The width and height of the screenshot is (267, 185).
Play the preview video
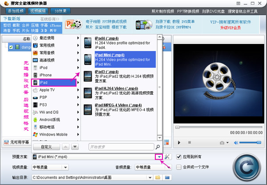(x=179, y=142)
